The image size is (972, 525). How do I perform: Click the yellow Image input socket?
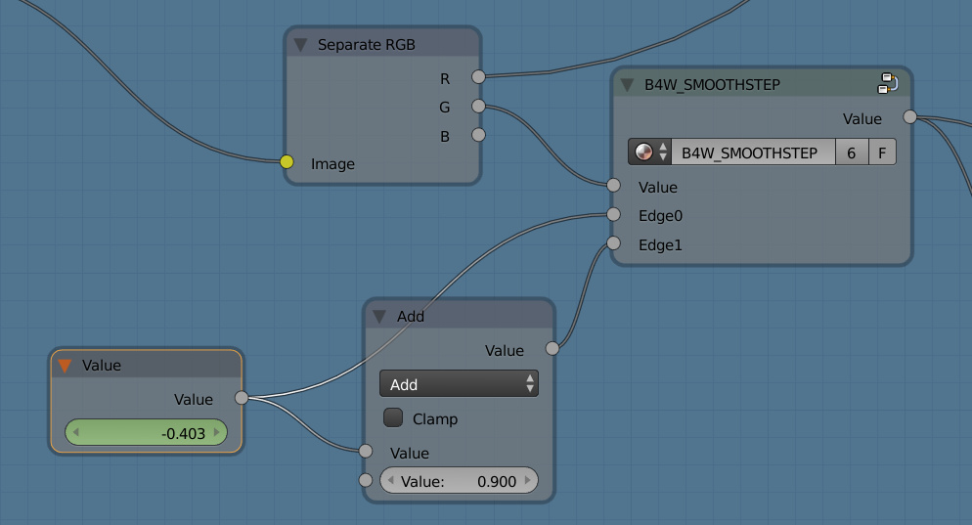287,162
